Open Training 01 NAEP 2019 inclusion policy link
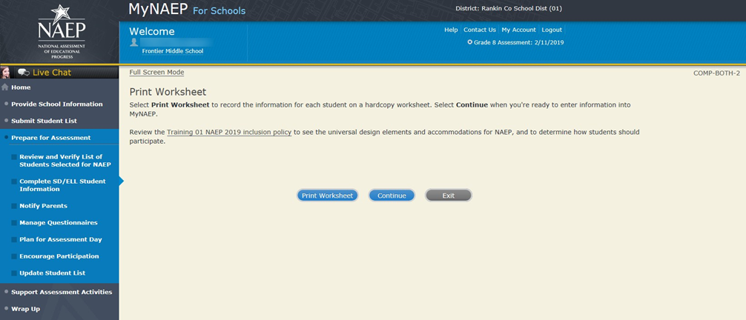The height and width of the screenshot is (320, 746). (229, 132)
